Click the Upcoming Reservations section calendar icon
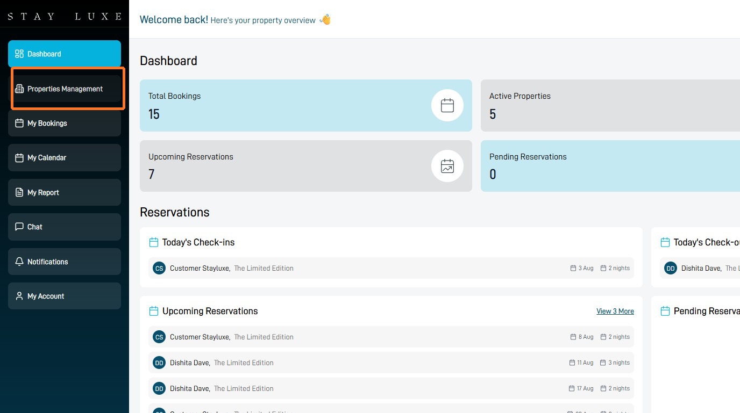 coord(153,311)
